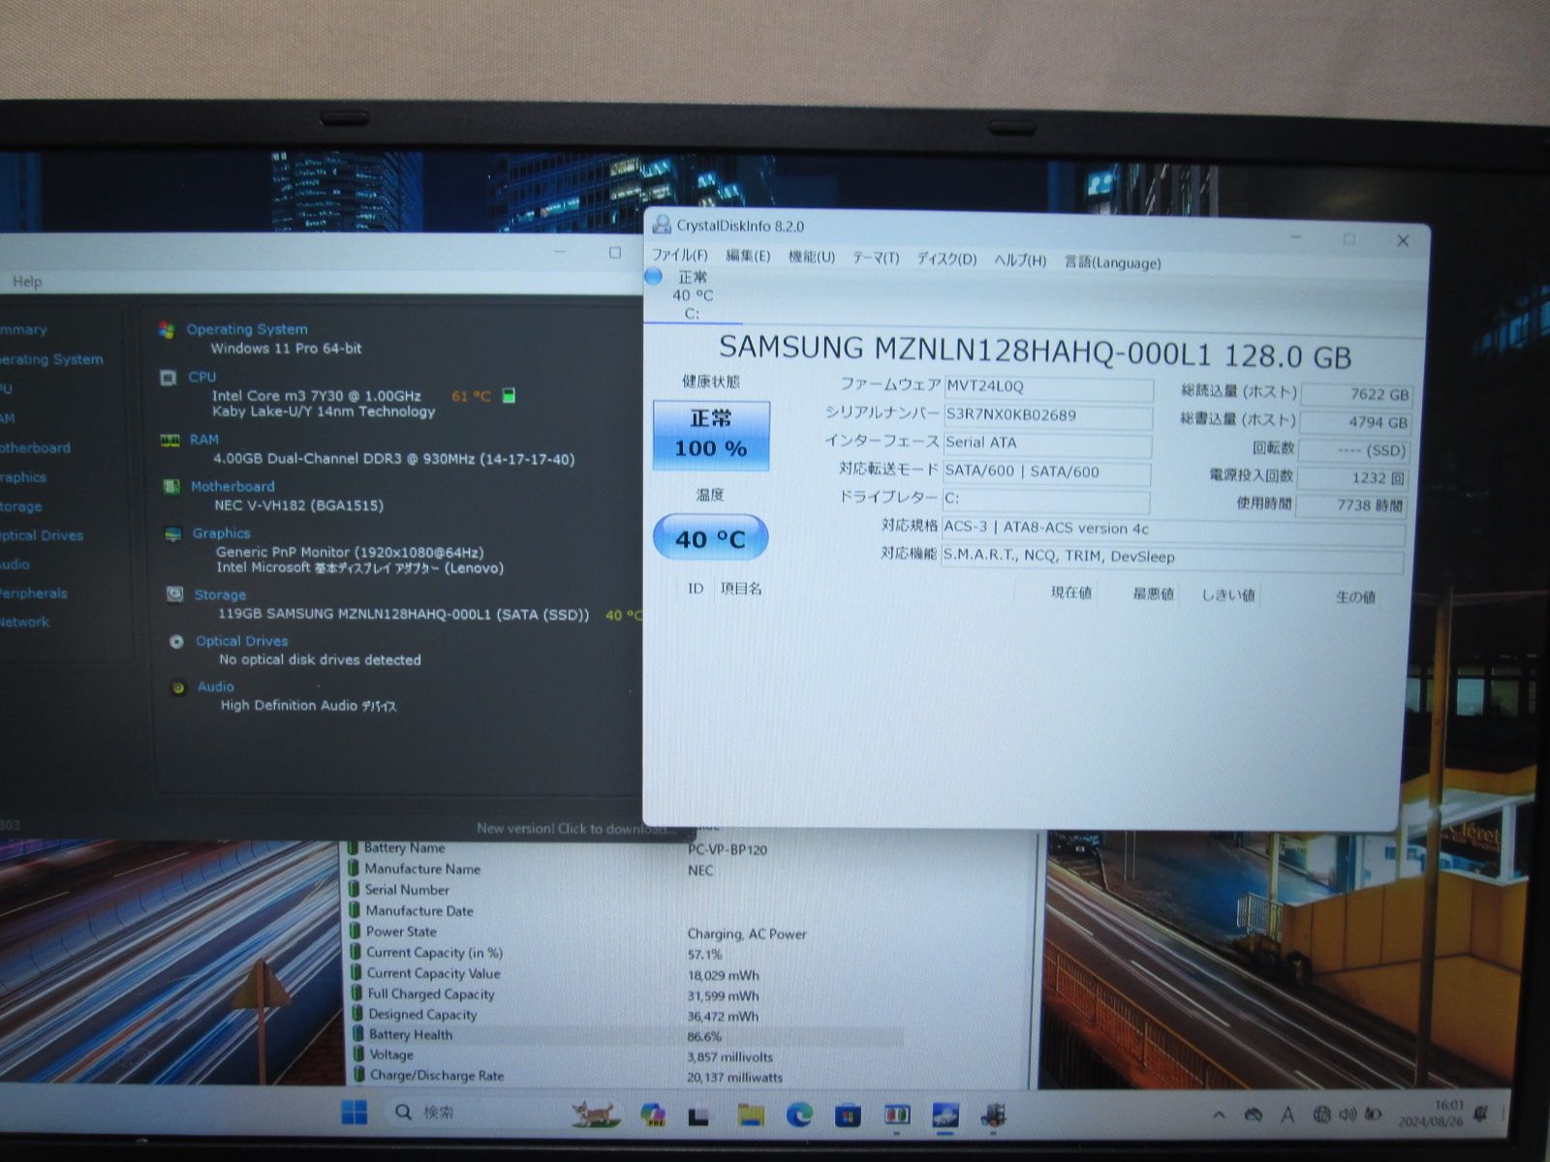The height and width of the screenshot is (1162, 1550).
Task: Launch Microsoft Edge from the taskbar
Action: coord(799,1116)
